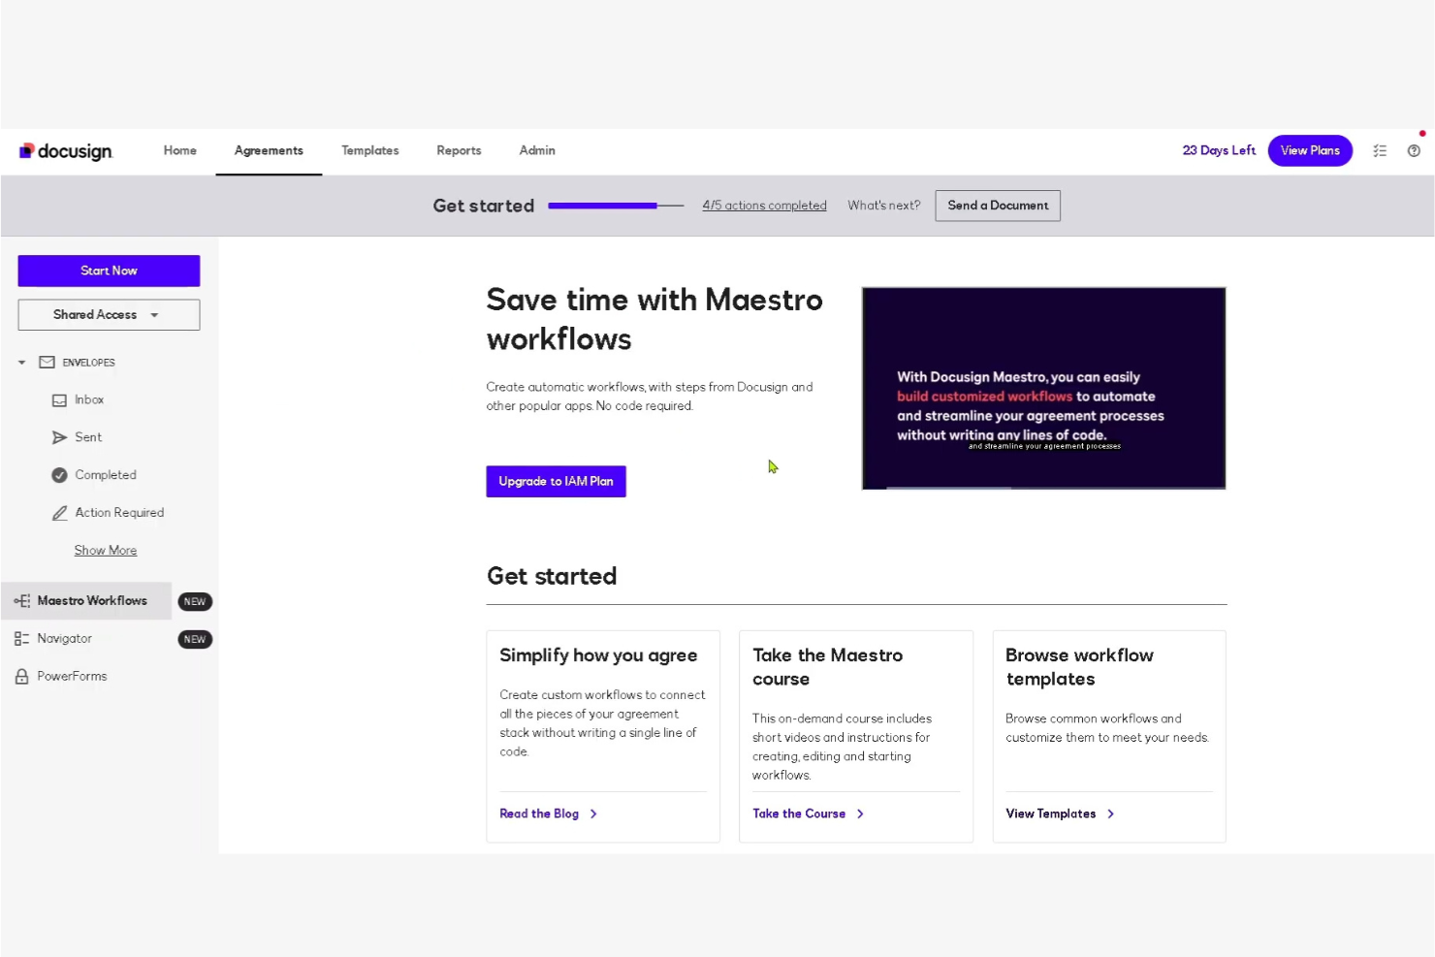
Task: Click the What's next? text
Action: click(883, 206)
